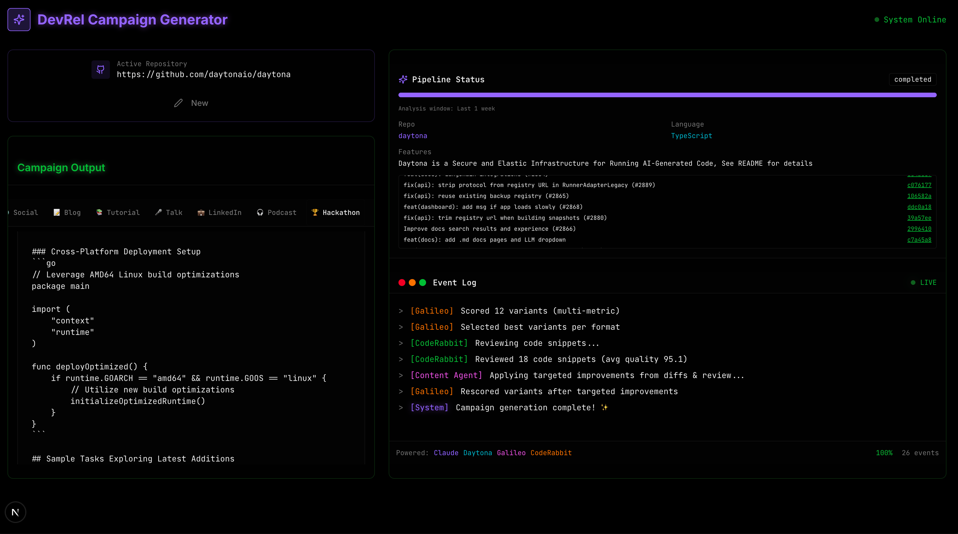Open the c076177 commit link
Screen dimensions: 958x534
pyautogui.click(x=919, y=185)
